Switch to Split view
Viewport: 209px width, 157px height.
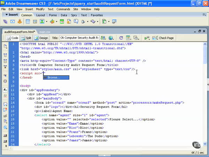click(x=26, y=38)
